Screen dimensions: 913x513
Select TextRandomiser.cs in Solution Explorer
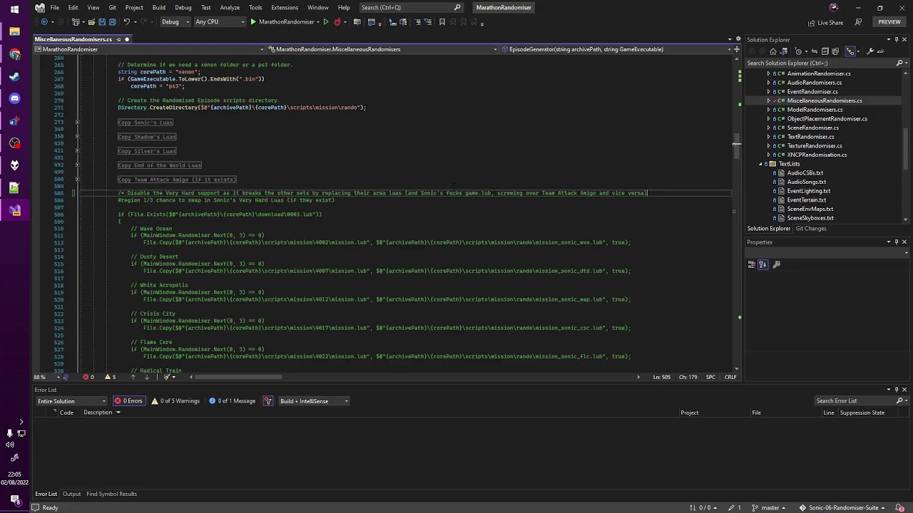click(810, 137)
